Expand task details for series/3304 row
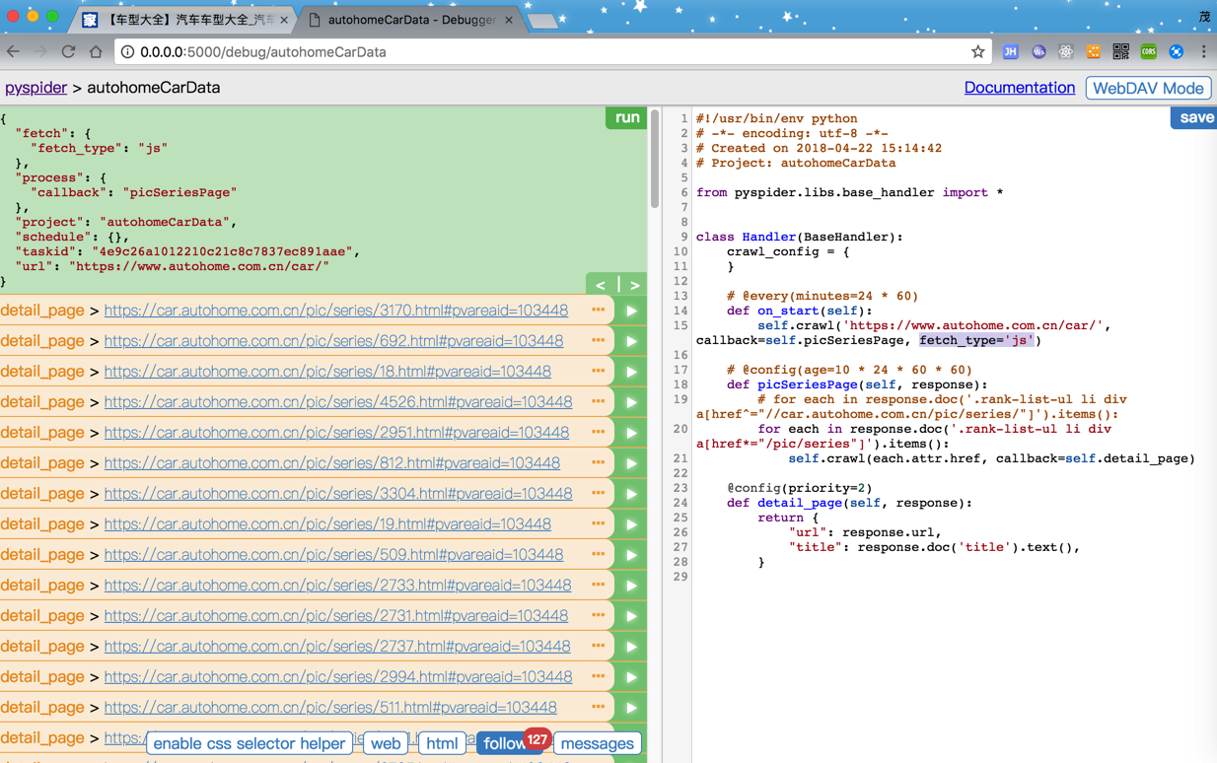Screen dimensions: 1217x763 [598, 494]
